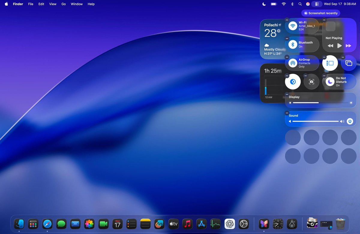Open the Go menu
This screenshot has width=360, height=234.
click(63, 4)
